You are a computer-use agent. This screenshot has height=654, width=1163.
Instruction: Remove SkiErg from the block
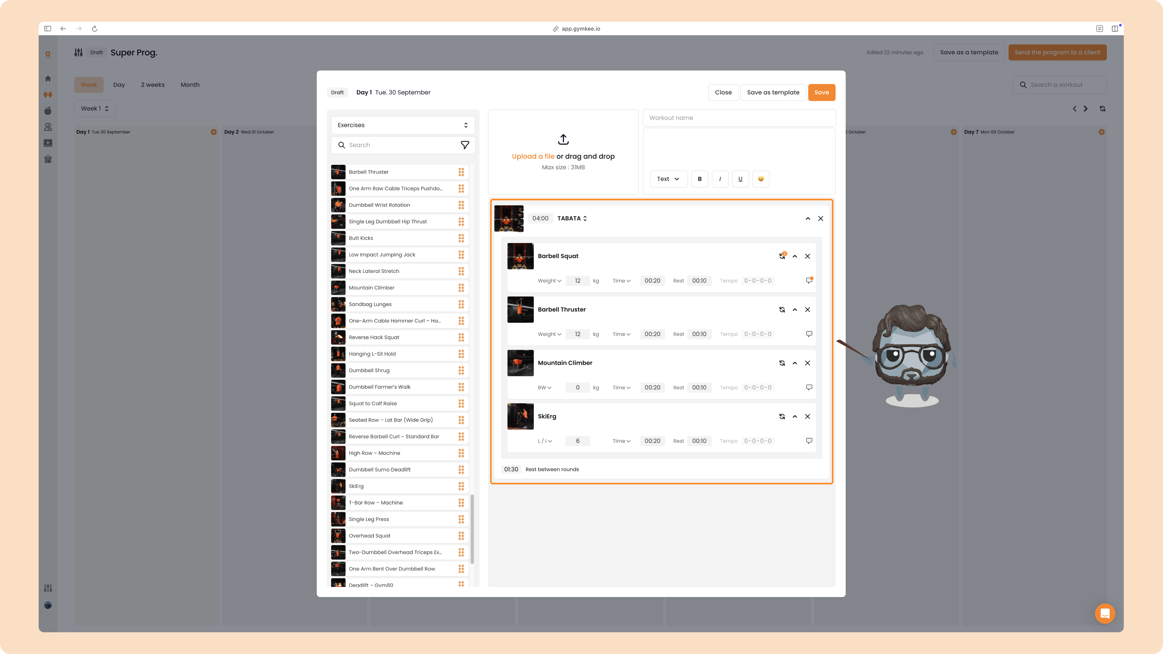[808, 416]
